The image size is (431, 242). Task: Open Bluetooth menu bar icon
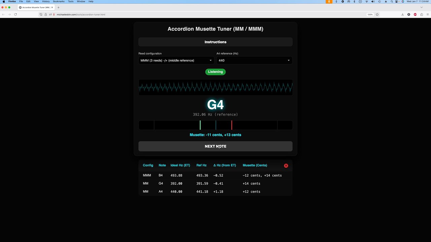[355, 1]
